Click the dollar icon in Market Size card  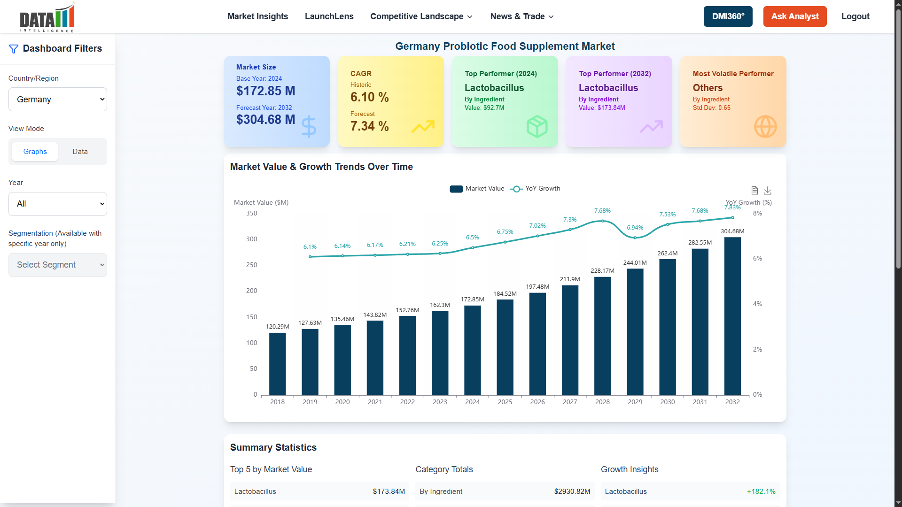[308, 126]
